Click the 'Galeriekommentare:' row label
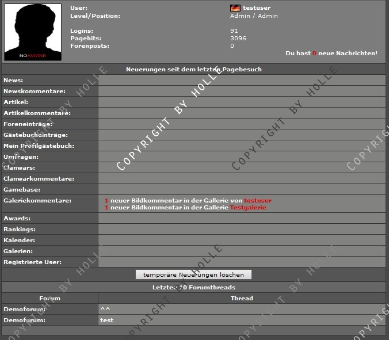The height and width of the screenshot is (340, 389). (x=37, y=200)
